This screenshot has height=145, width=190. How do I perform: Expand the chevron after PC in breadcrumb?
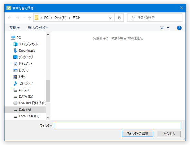[x=51, y=18]
